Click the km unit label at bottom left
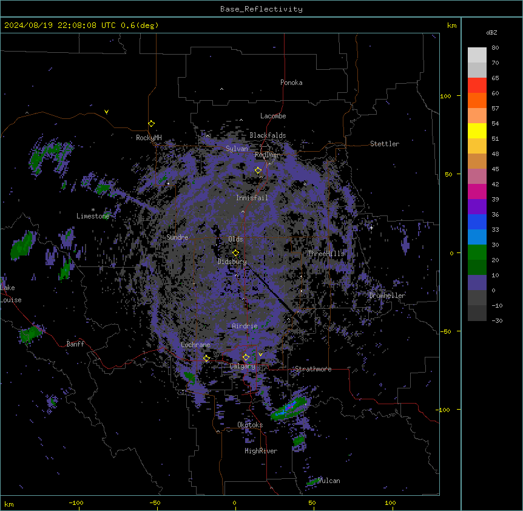 (9, 504)
